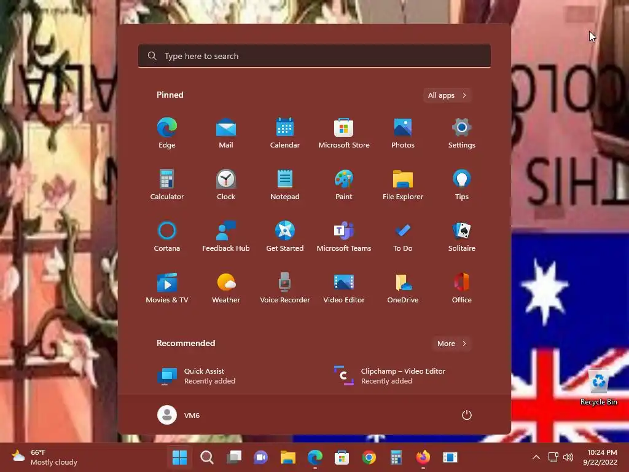
Task: Launch the pinned Calculator app
Action: [x=167, y=184]
